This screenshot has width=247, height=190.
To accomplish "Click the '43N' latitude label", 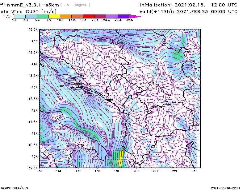I will (x=35, y=87).
